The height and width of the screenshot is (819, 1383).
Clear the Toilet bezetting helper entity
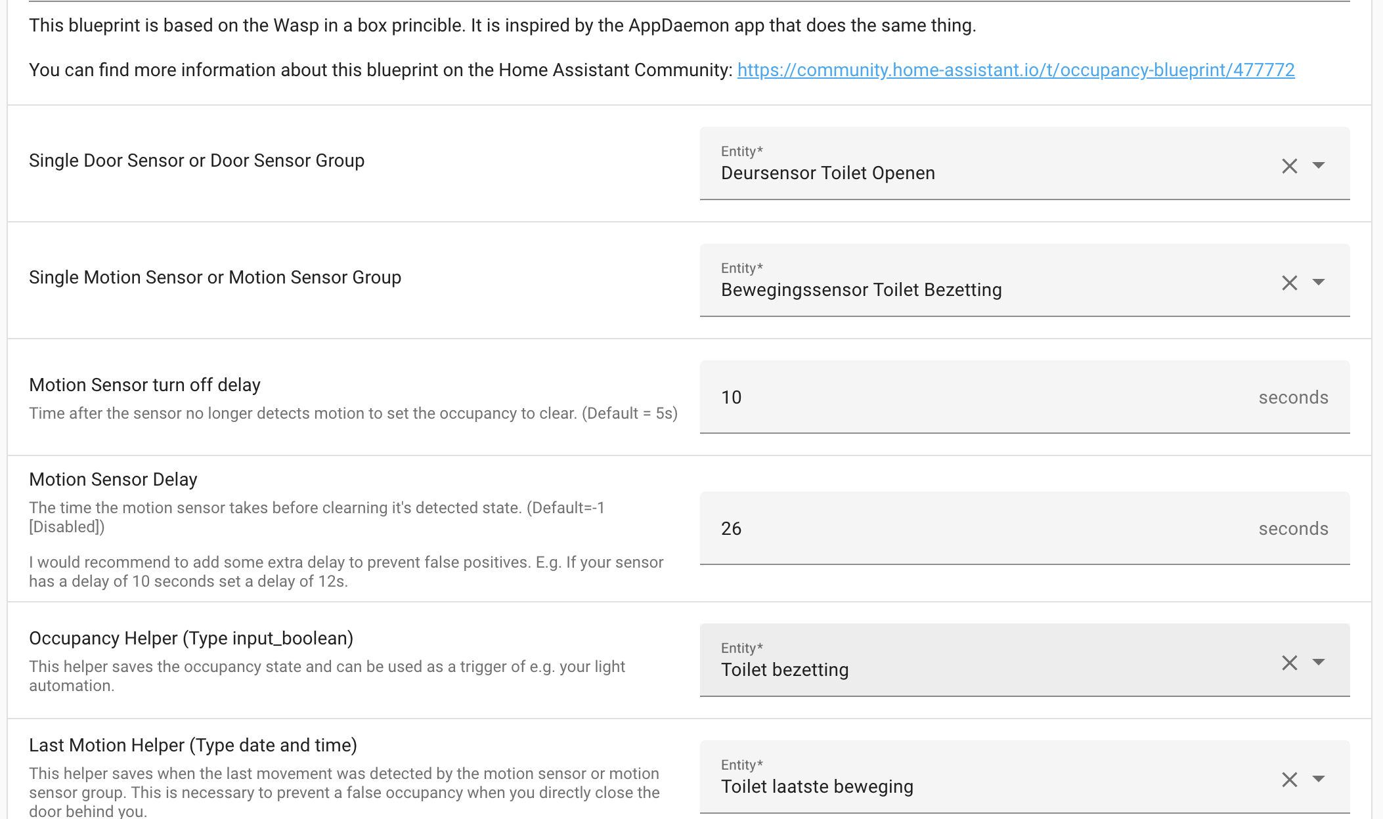tap(1289, 663)
